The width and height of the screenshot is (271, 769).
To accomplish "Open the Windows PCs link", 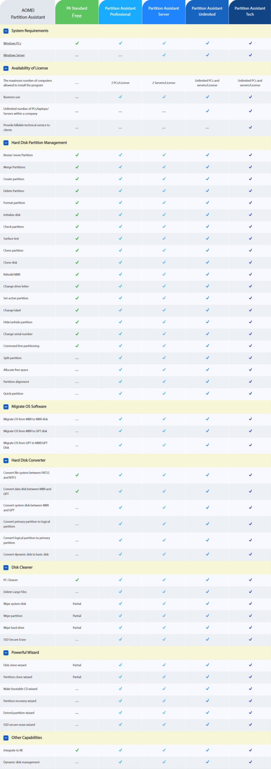I will pos(12,43).
